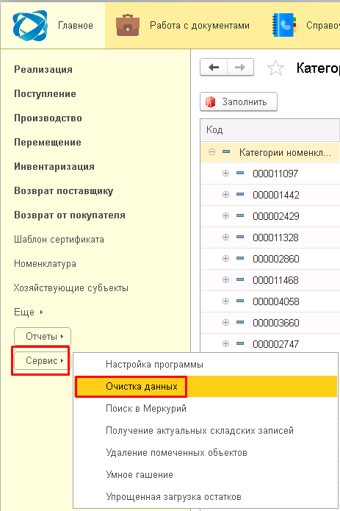Click the blue folder icon of row 000002429

pos(240,215)
